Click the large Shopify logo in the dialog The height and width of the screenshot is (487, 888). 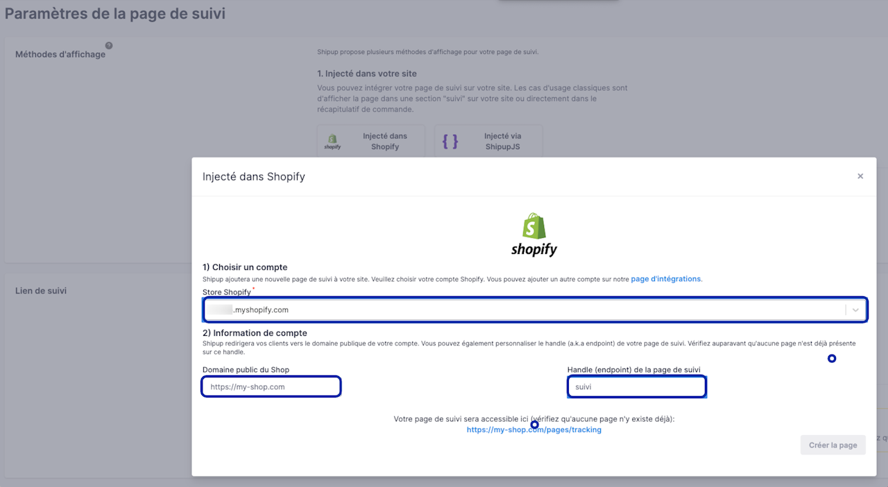pos(534,234)
